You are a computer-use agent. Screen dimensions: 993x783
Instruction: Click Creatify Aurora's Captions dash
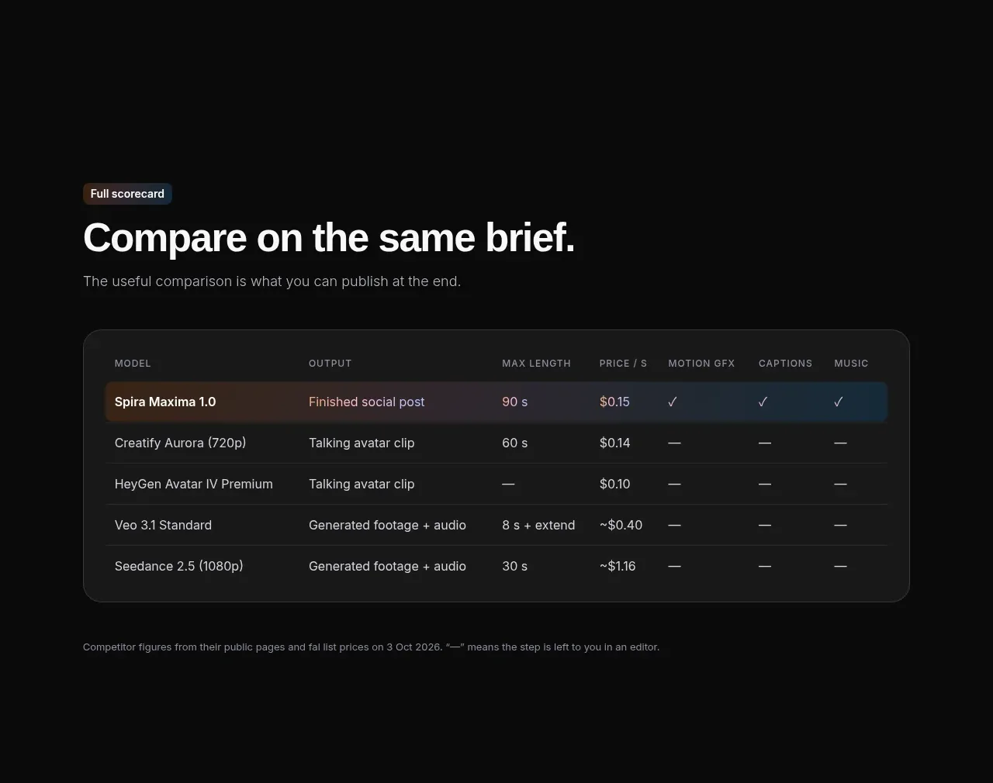coord(765,443)
